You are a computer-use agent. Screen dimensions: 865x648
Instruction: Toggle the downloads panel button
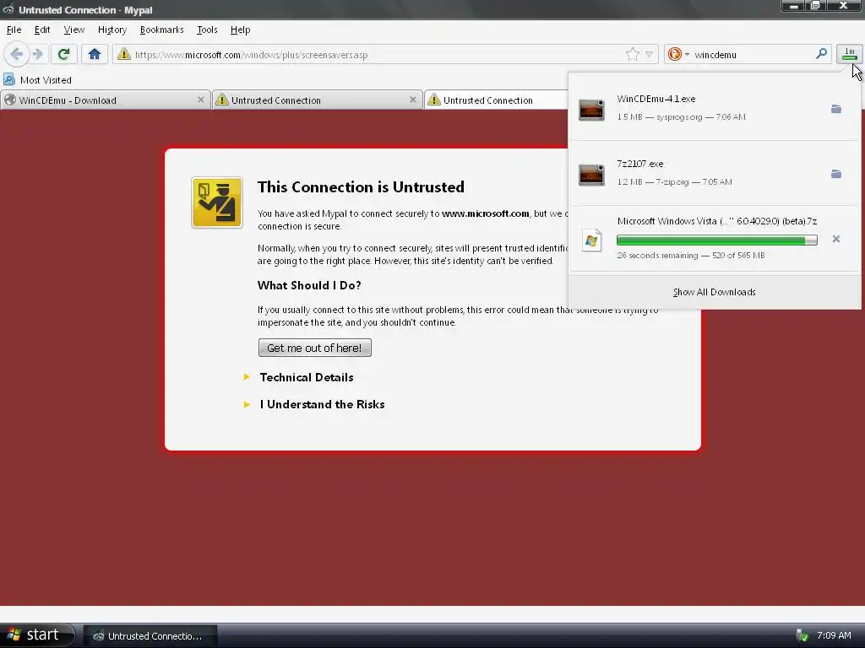tap(850, 54)
